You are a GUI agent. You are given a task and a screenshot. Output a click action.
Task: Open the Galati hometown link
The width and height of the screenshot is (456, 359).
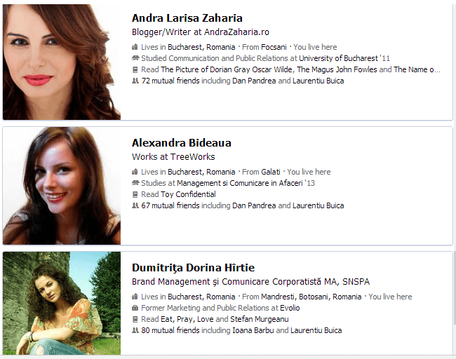click(x=271, y=172)
